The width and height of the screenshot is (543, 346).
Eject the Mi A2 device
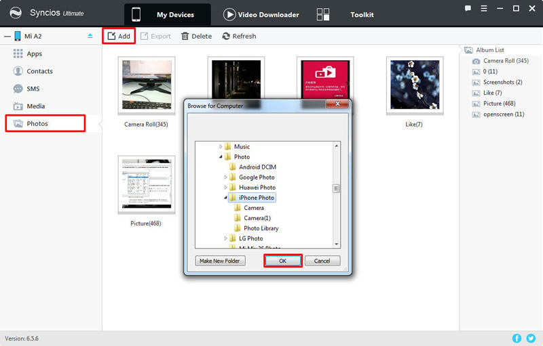pyautogui.click(x=90, y=36)
